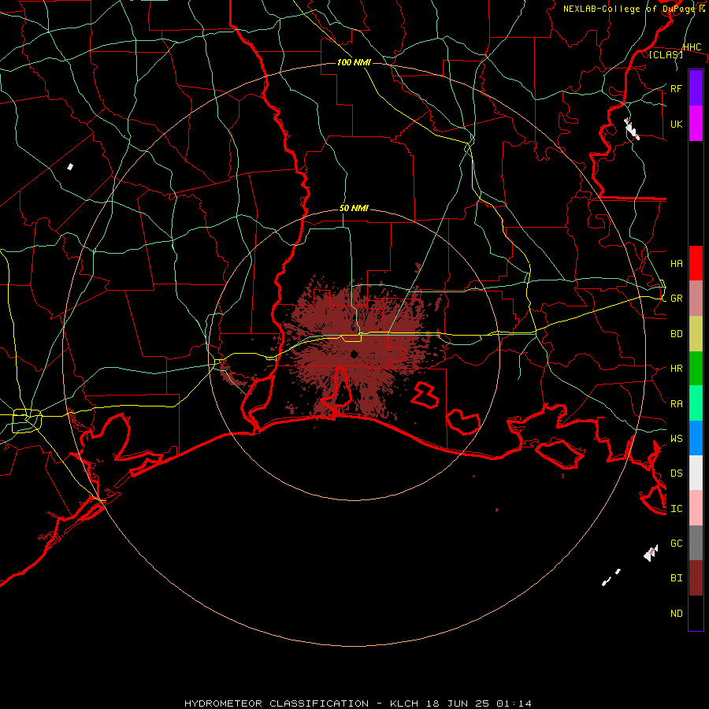Click the 18 JUN 25 date text
709x709 pixels.
(x=458, y=703)
